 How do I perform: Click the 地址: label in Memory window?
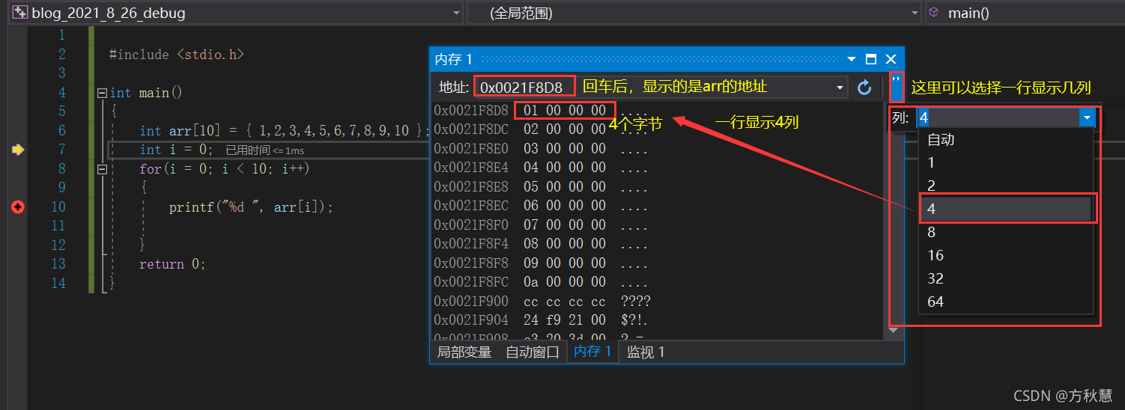(x=454, y=88)
